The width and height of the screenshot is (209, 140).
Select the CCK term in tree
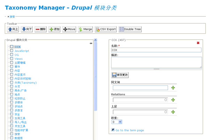18,47
